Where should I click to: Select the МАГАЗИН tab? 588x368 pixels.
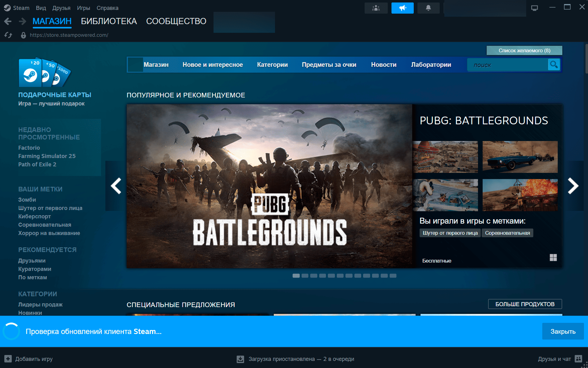click(x=52, y=21)
